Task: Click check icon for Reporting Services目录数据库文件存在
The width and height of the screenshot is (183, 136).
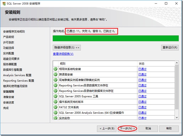Action: 55,85
